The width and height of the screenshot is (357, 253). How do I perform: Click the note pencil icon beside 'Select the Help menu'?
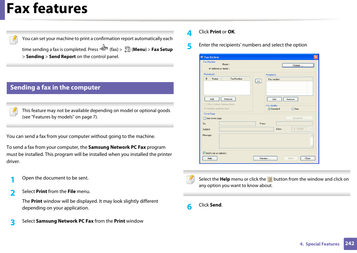[x=190, y=179]
